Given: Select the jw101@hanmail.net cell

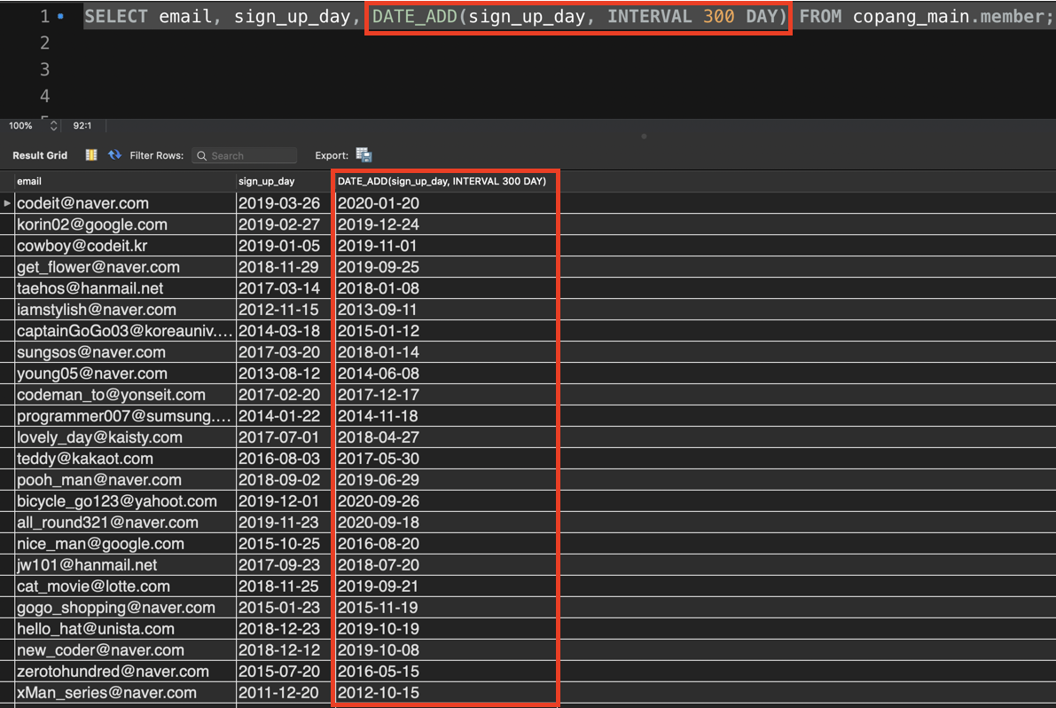Looking at the screenshot, I should [125, 565].
